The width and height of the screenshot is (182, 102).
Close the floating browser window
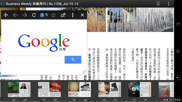(x=82, y=15)
